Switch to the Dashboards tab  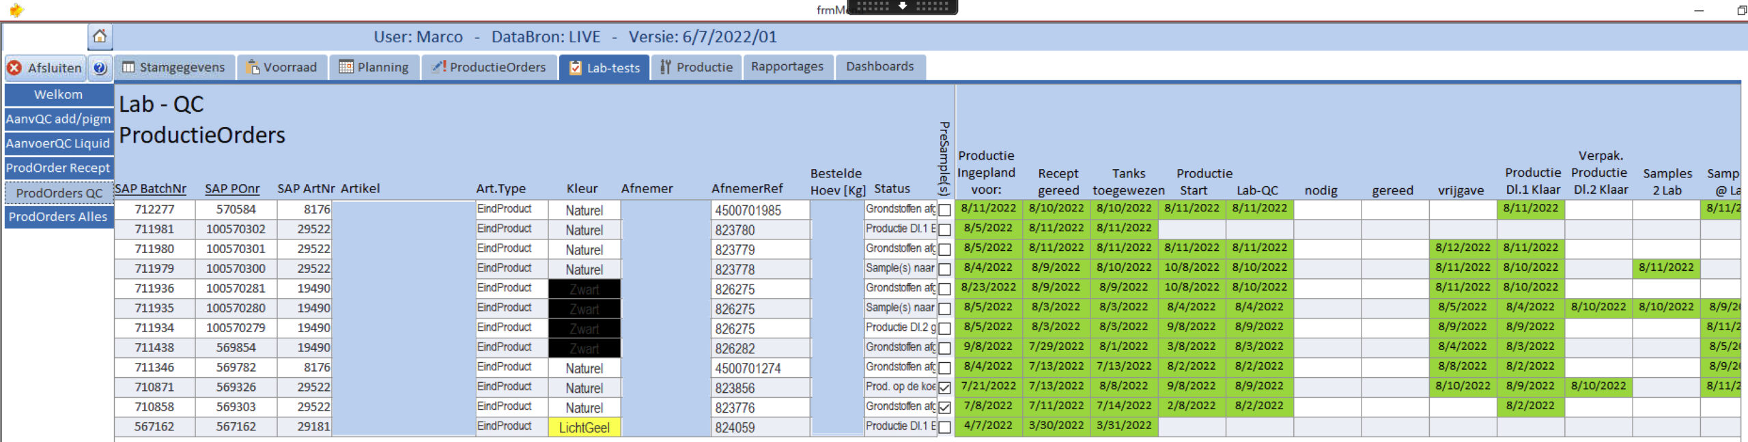(879, 67)
